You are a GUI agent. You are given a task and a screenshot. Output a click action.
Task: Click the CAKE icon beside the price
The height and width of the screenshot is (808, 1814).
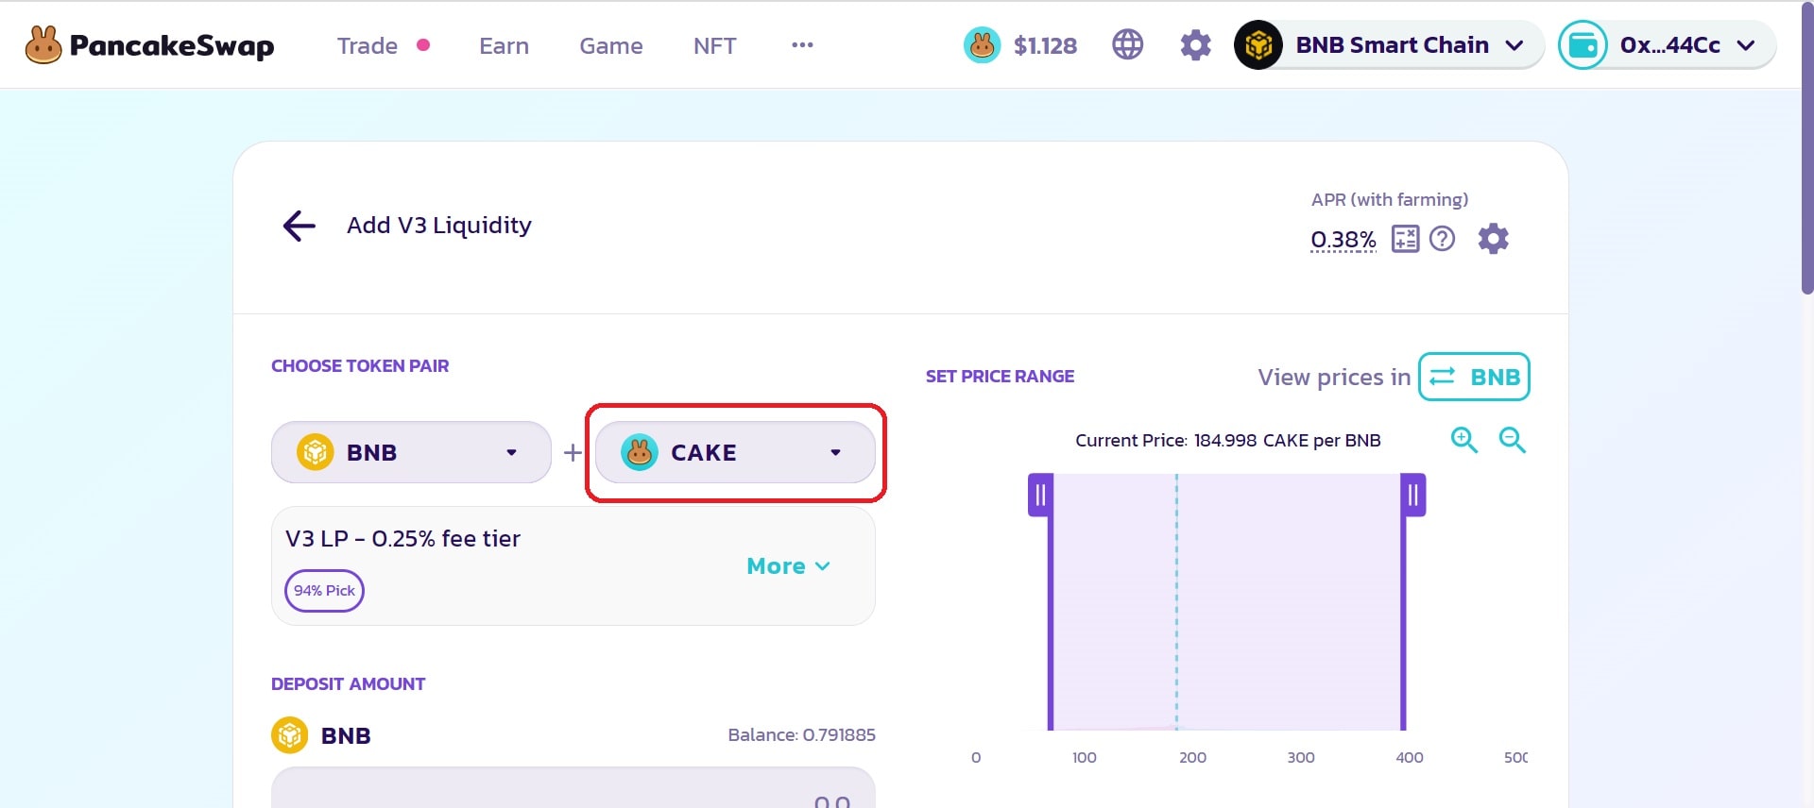982,44
